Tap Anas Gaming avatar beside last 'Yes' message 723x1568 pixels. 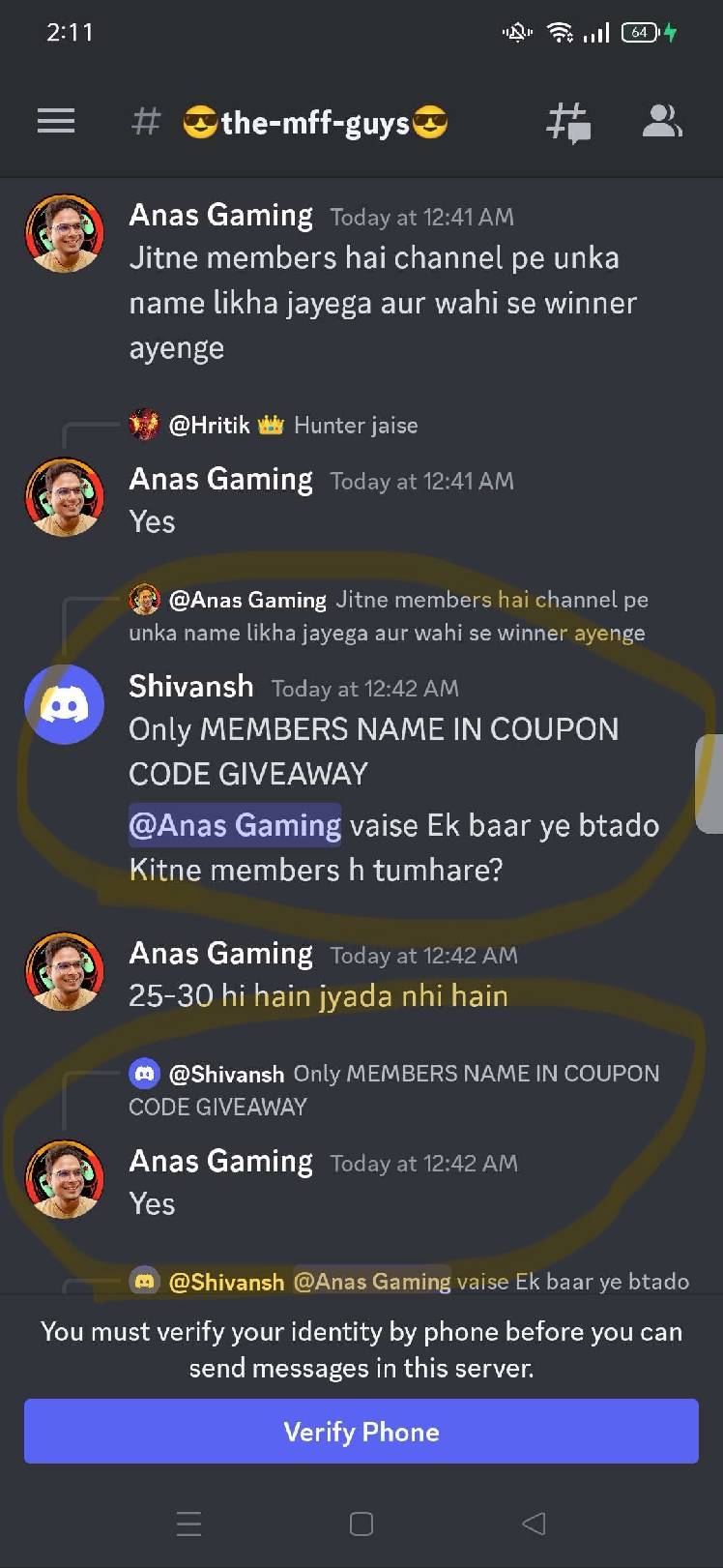[64, 1178]
